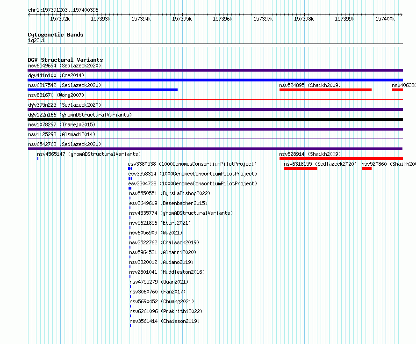Click the nsv5621856 (Ebert2021) label

pyautogui.click(x=160, y=223)
